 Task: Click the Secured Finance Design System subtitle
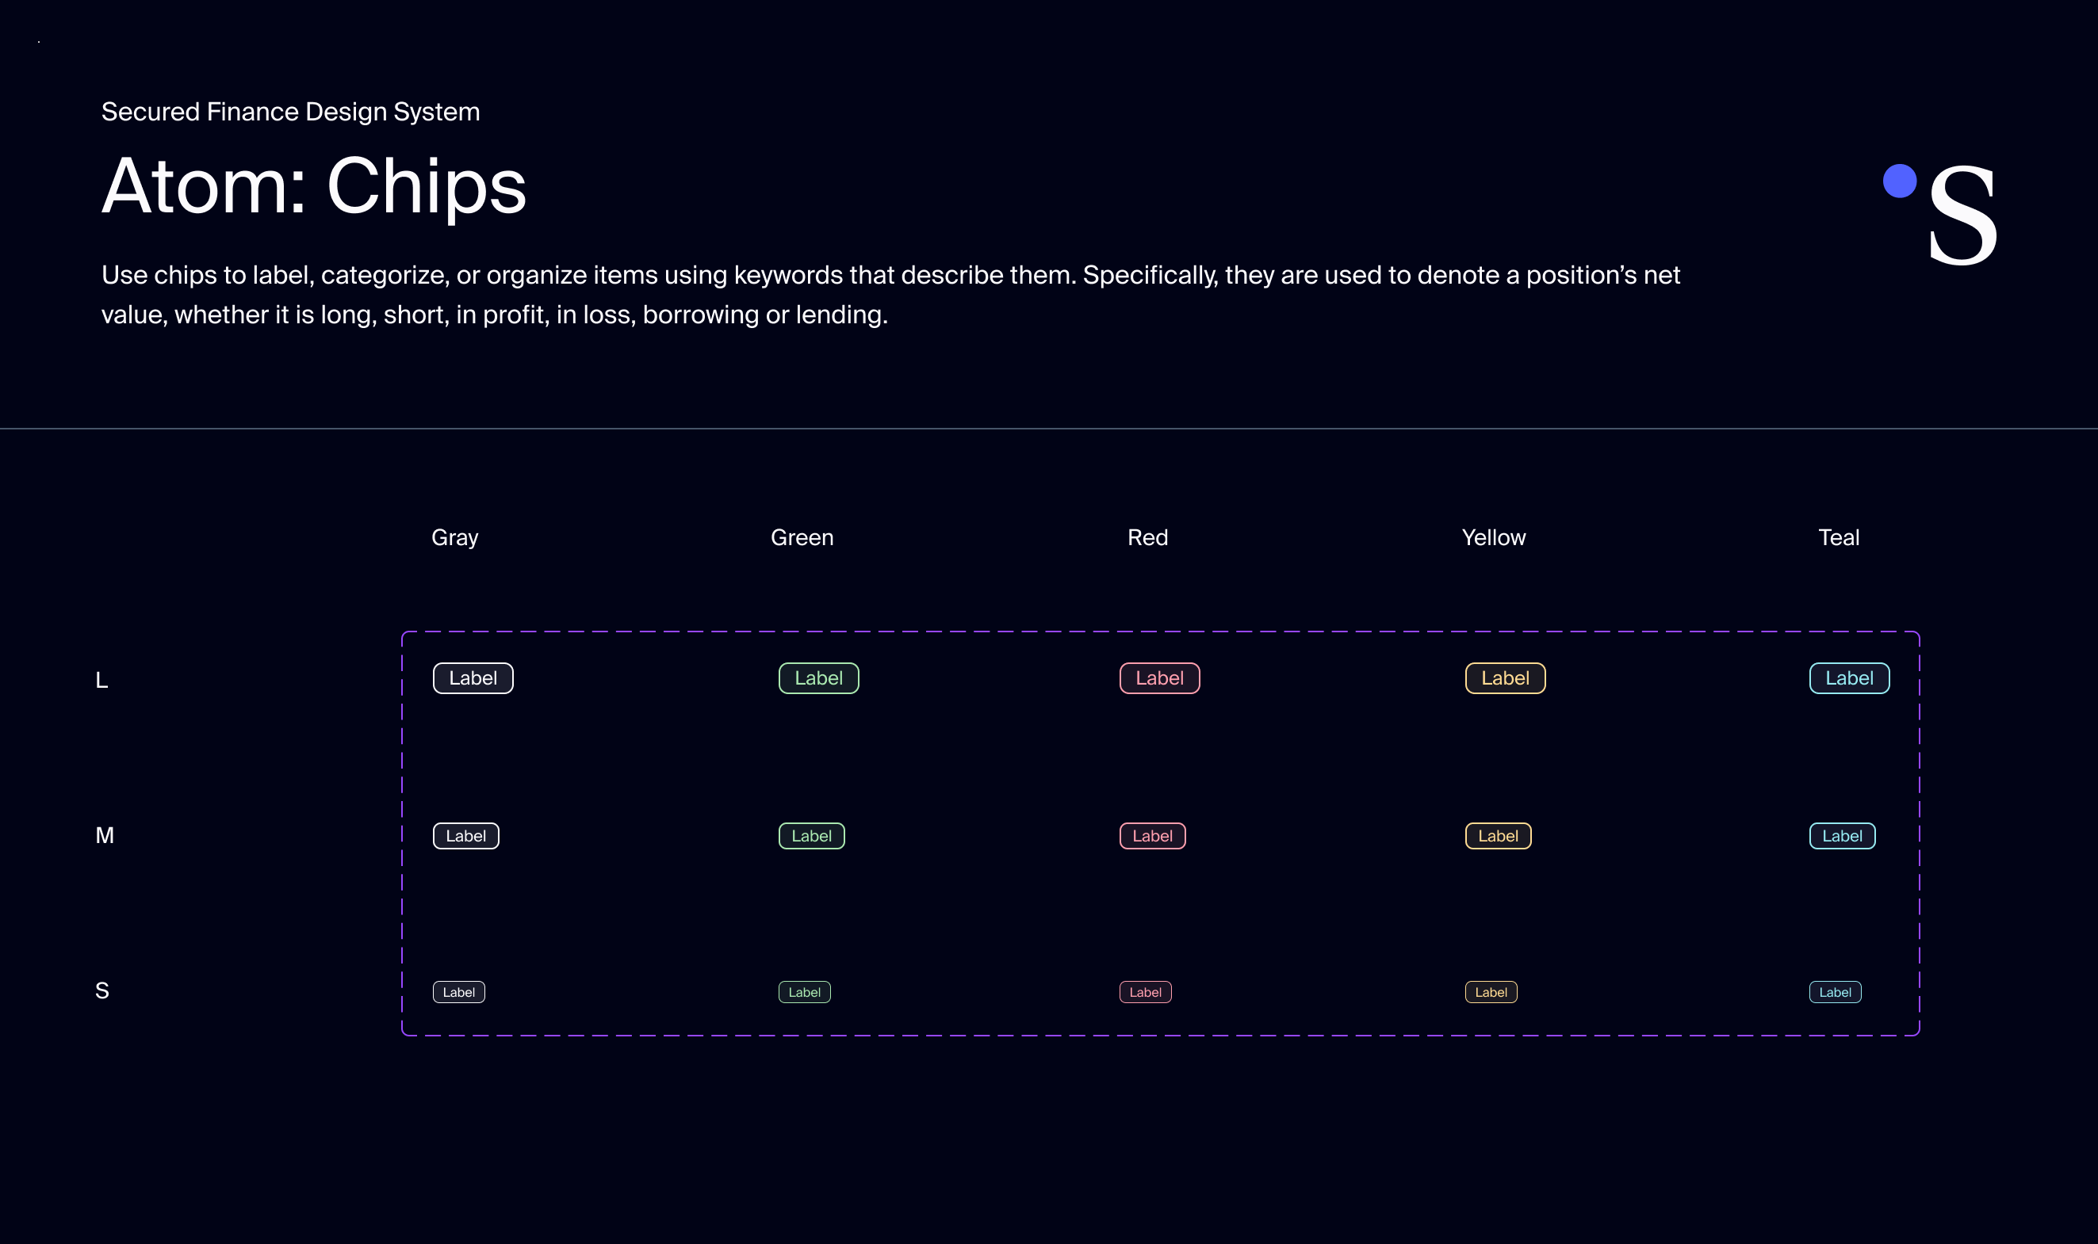[x=290, y=112]
